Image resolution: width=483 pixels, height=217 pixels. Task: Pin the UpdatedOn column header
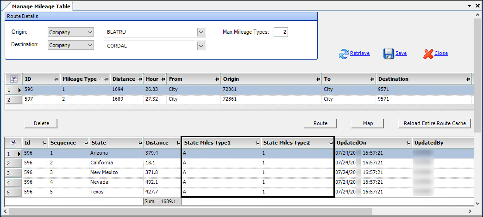[x=408, y=143]
